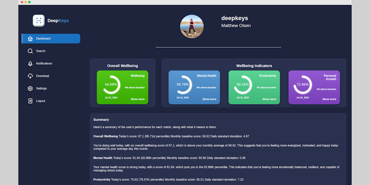The height and width of the screenshot is (185, 370).
Task: Show more on the green Wellbeing card
Action: [x=138, y=99]
